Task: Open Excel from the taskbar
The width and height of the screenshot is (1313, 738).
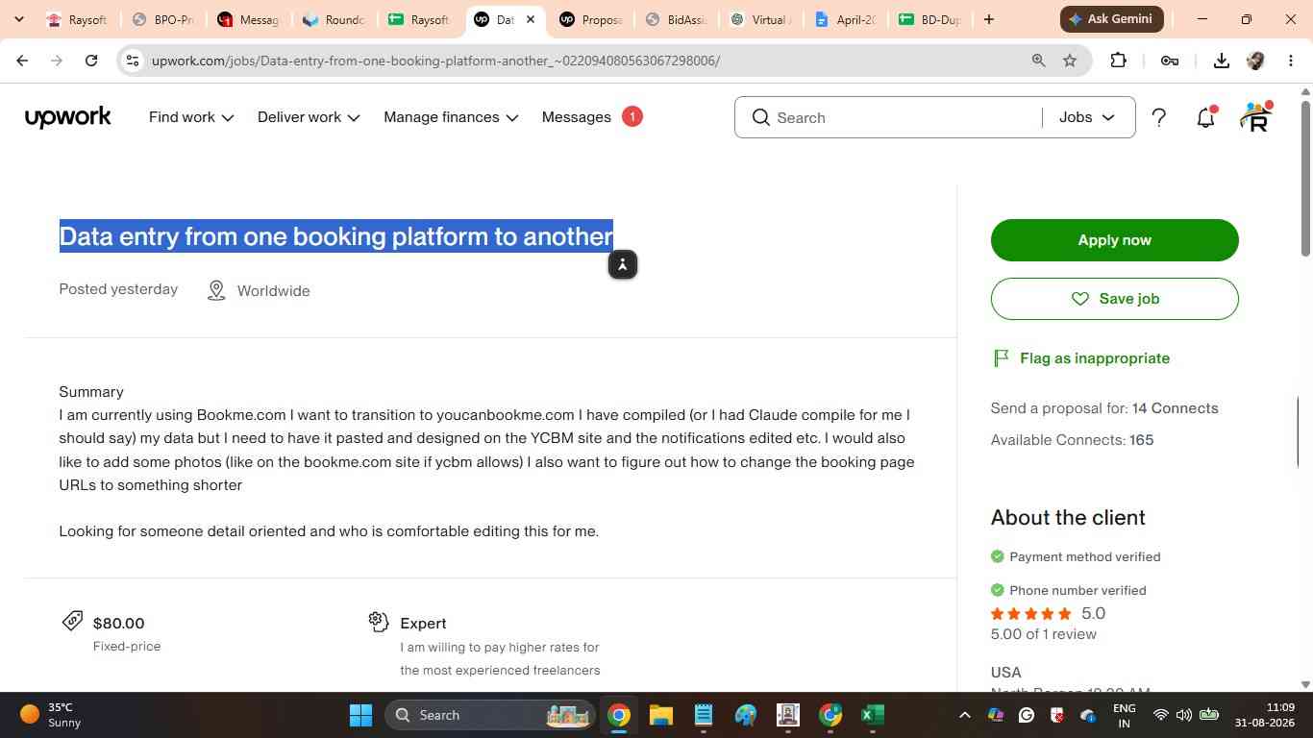Action: (x=872, y=715)
